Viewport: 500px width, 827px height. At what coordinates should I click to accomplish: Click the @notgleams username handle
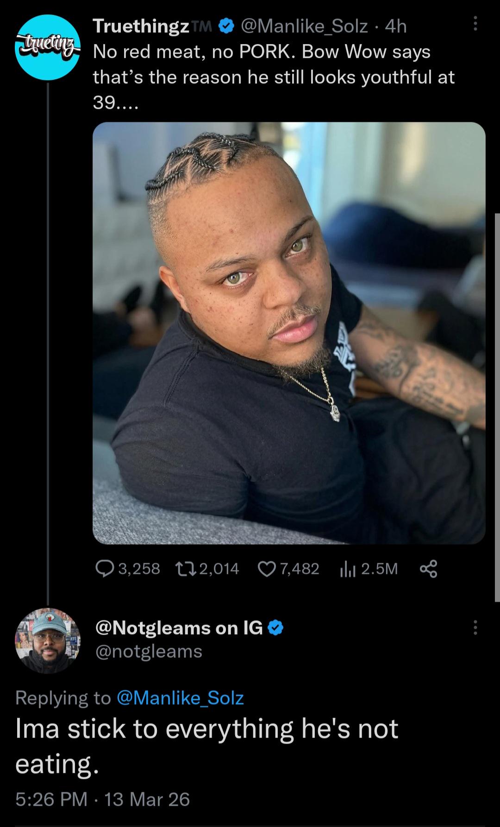(x=149, y=651)
